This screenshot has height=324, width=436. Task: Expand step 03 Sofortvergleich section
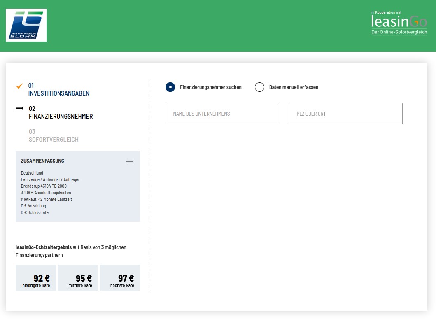54,135
